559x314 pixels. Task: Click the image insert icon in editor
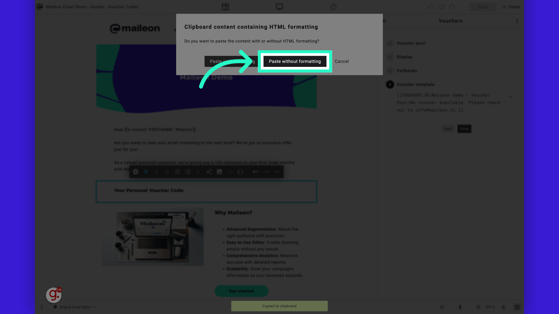tap(219, 171)
